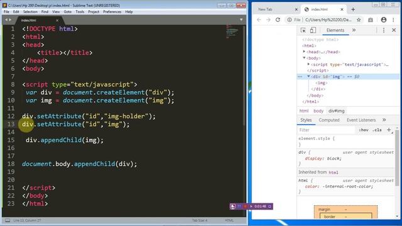The image size is (402, 226).
Task: Change HTML syntax in status bar
Action: pos(229,220)
